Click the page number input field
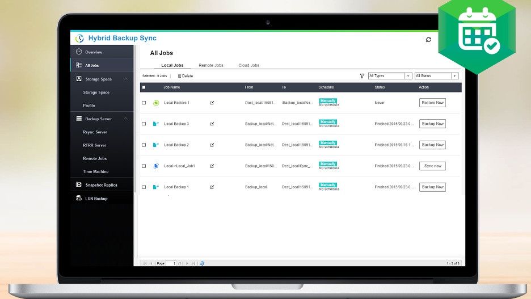Image resolution: width=531 pixels, height=299 pixels. tap(171, 263)
